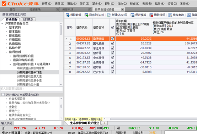This screenshot has height=134, width=197.
Task: Expand the 估值指标 tree node
Action: pos(6,44)
